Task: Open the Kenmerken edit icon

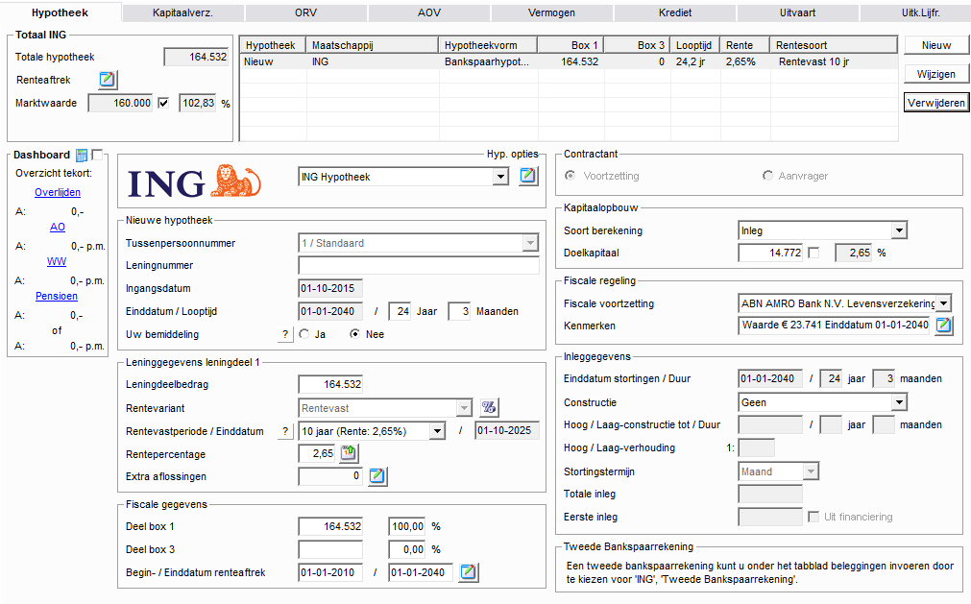Action: [944, 325]
